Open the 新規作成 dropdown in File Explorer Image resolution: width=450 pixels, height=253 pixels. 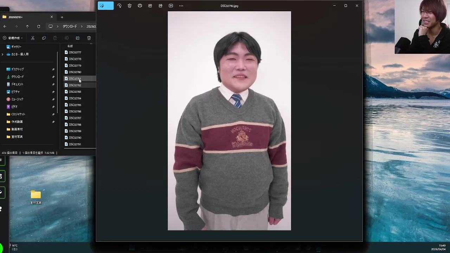pos(13,38)
